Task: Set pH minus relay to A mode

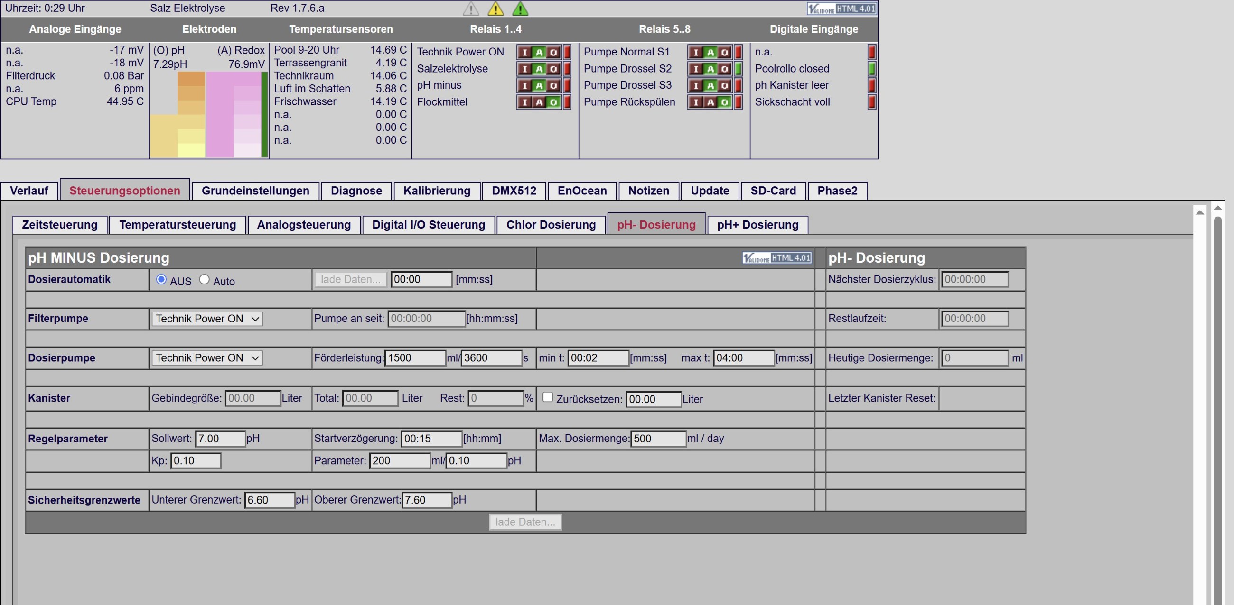Action: (539, 85)
